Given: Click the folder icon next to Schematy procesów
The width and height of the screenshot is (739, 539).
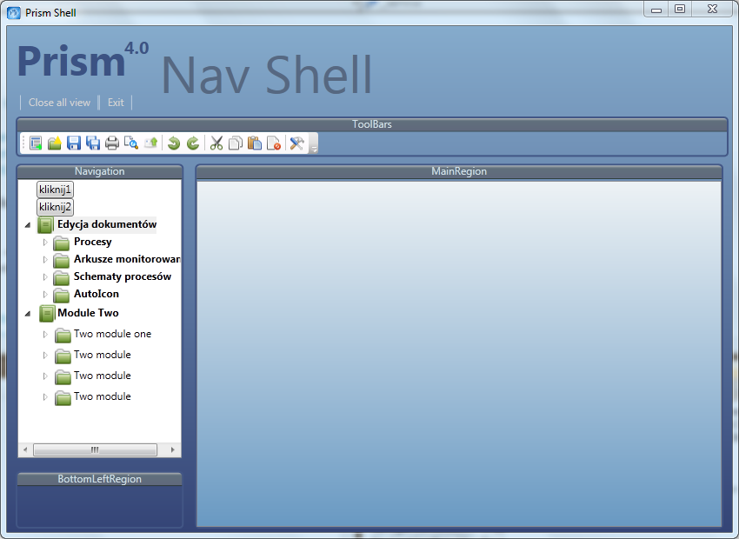Looking at the screenshot, I should pyautogui.click(x=61, y=278).
